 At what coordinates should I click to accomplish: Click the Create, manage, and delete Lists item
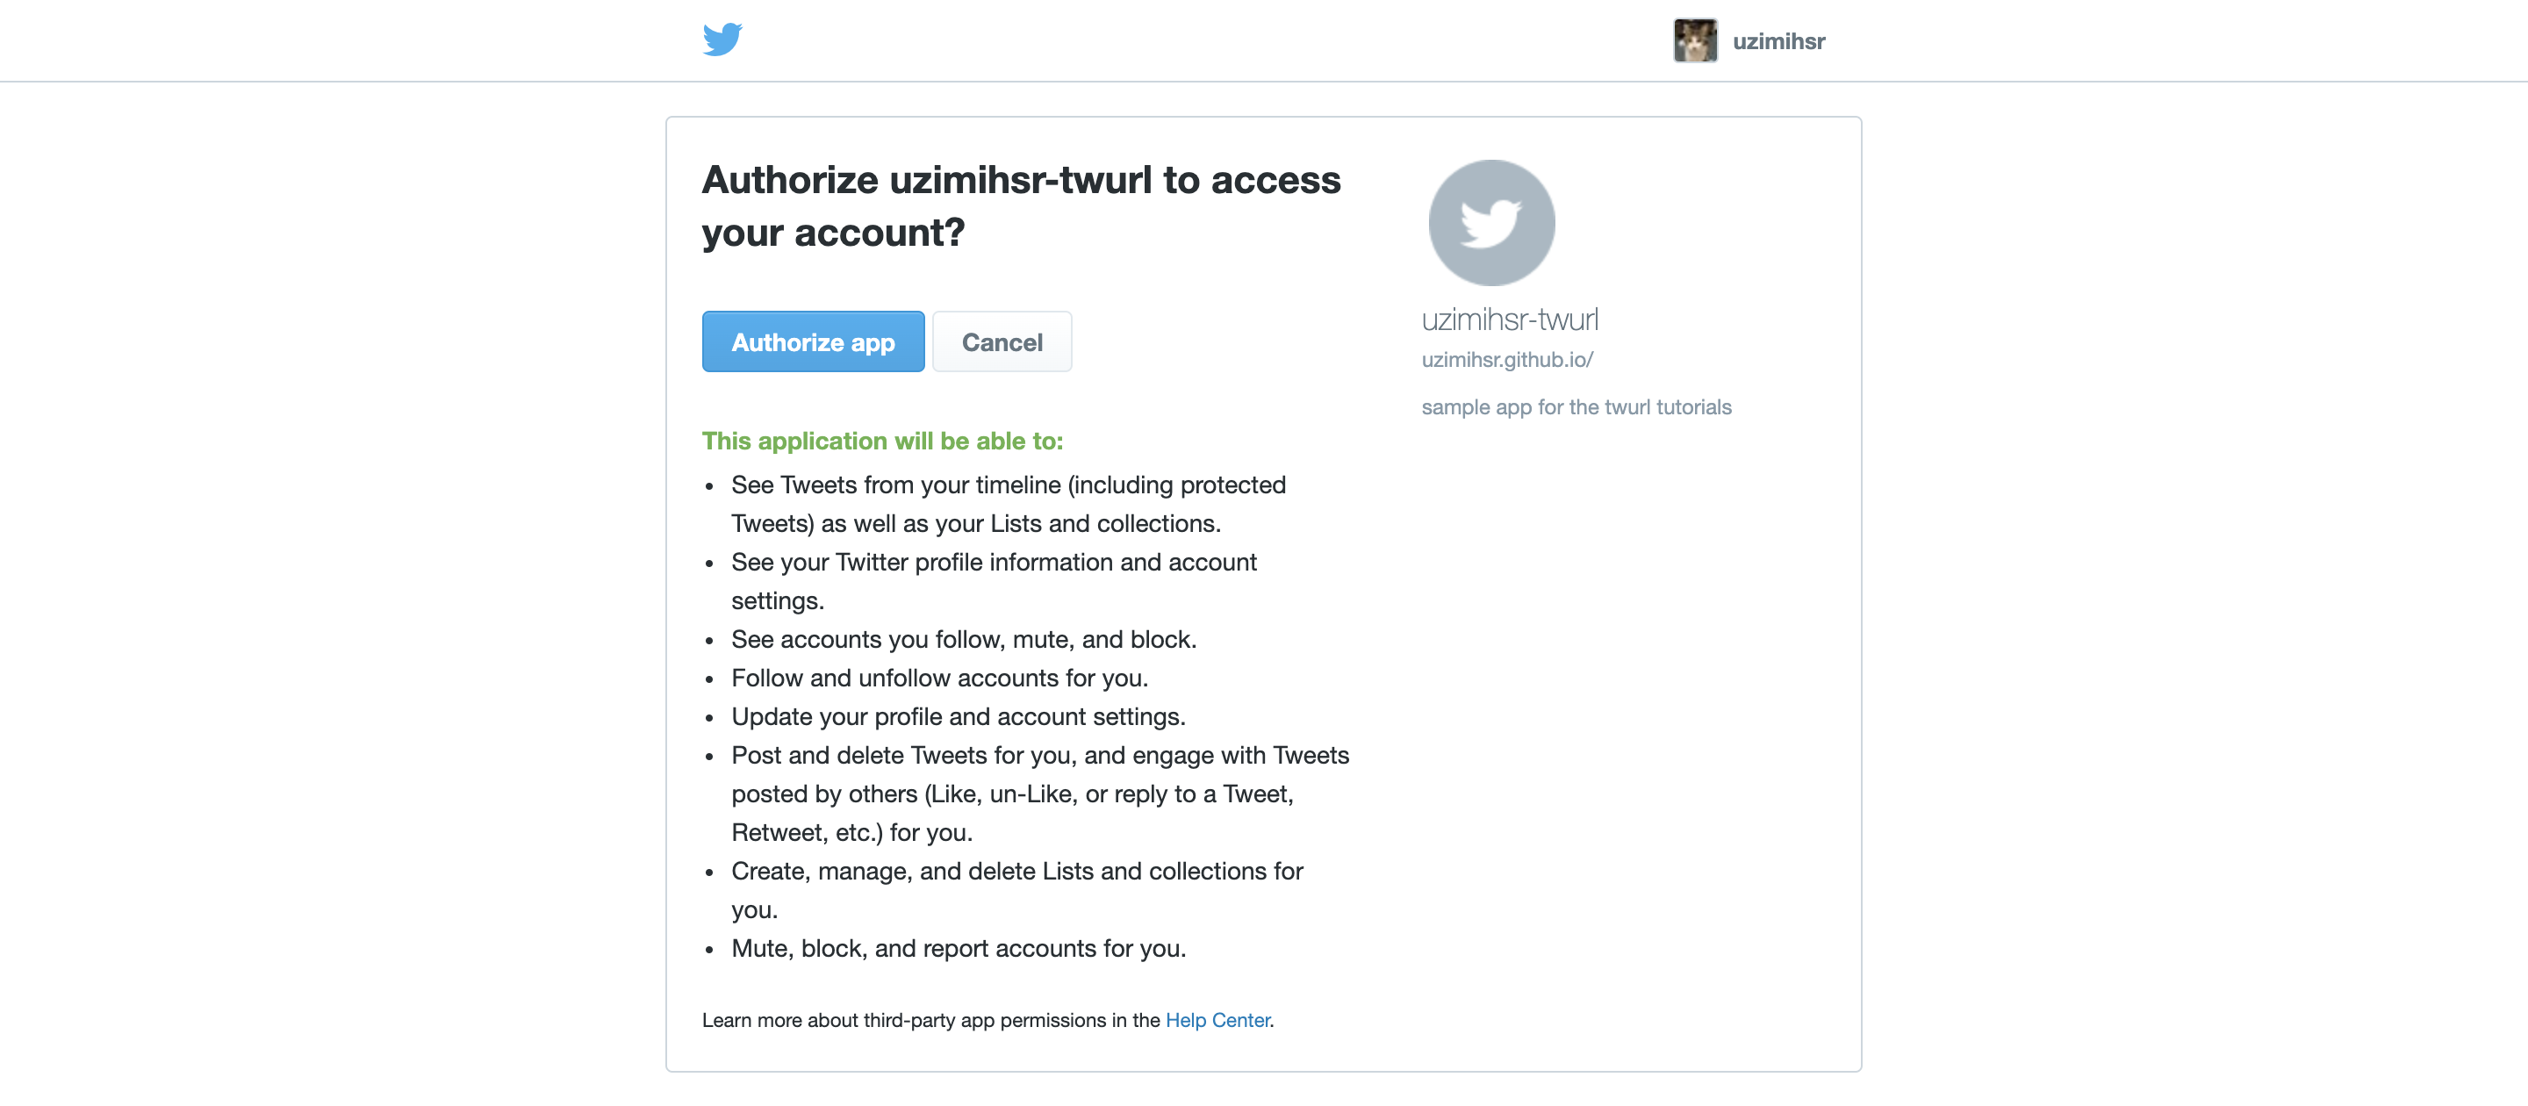tap(1016, 890)
